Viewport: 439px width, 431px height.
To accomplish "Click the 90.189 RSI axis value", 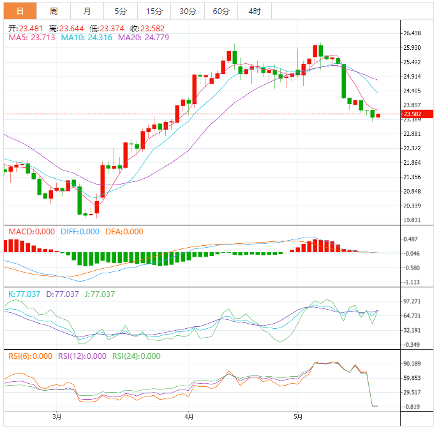I will click(412, 364).
